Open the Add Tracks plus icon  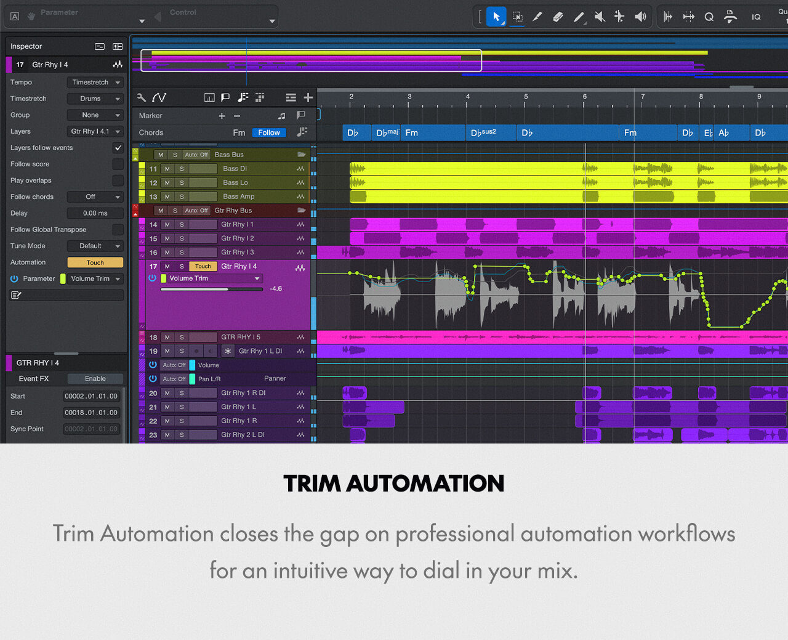pyautogui.click(x=308, y=97)
